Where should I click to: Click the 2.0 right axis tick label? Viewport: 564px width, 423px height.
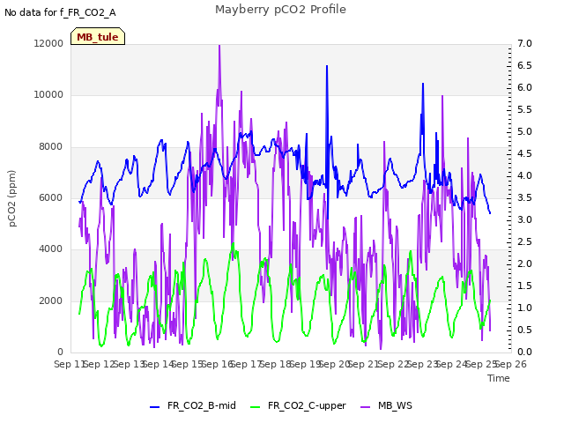(525, 263)
